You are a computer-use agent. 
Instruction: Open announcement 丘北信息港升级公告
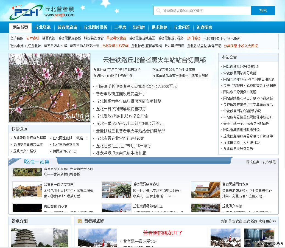[238, 149]
